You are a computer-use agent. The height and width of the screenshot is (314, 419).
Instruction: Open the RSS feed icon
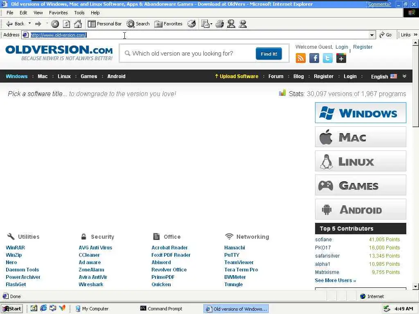coord(301,58)
